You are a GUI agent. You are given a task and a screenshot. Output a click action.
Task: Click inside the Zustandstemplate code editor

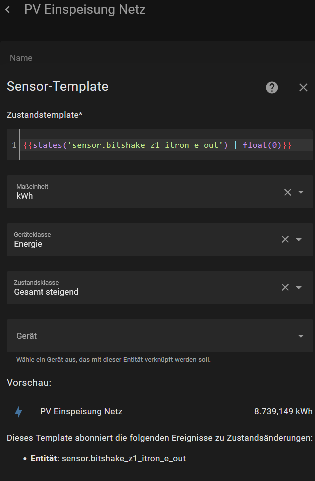(166, 145)
